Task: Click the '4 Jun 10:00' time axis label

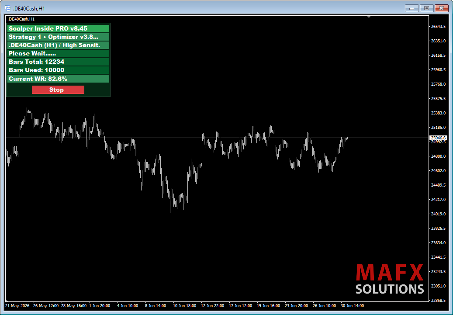Action: tap(128, 306)
